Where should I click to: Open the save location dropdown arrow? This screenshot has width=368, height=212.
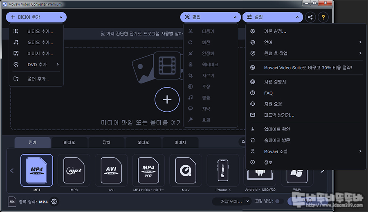248,201
